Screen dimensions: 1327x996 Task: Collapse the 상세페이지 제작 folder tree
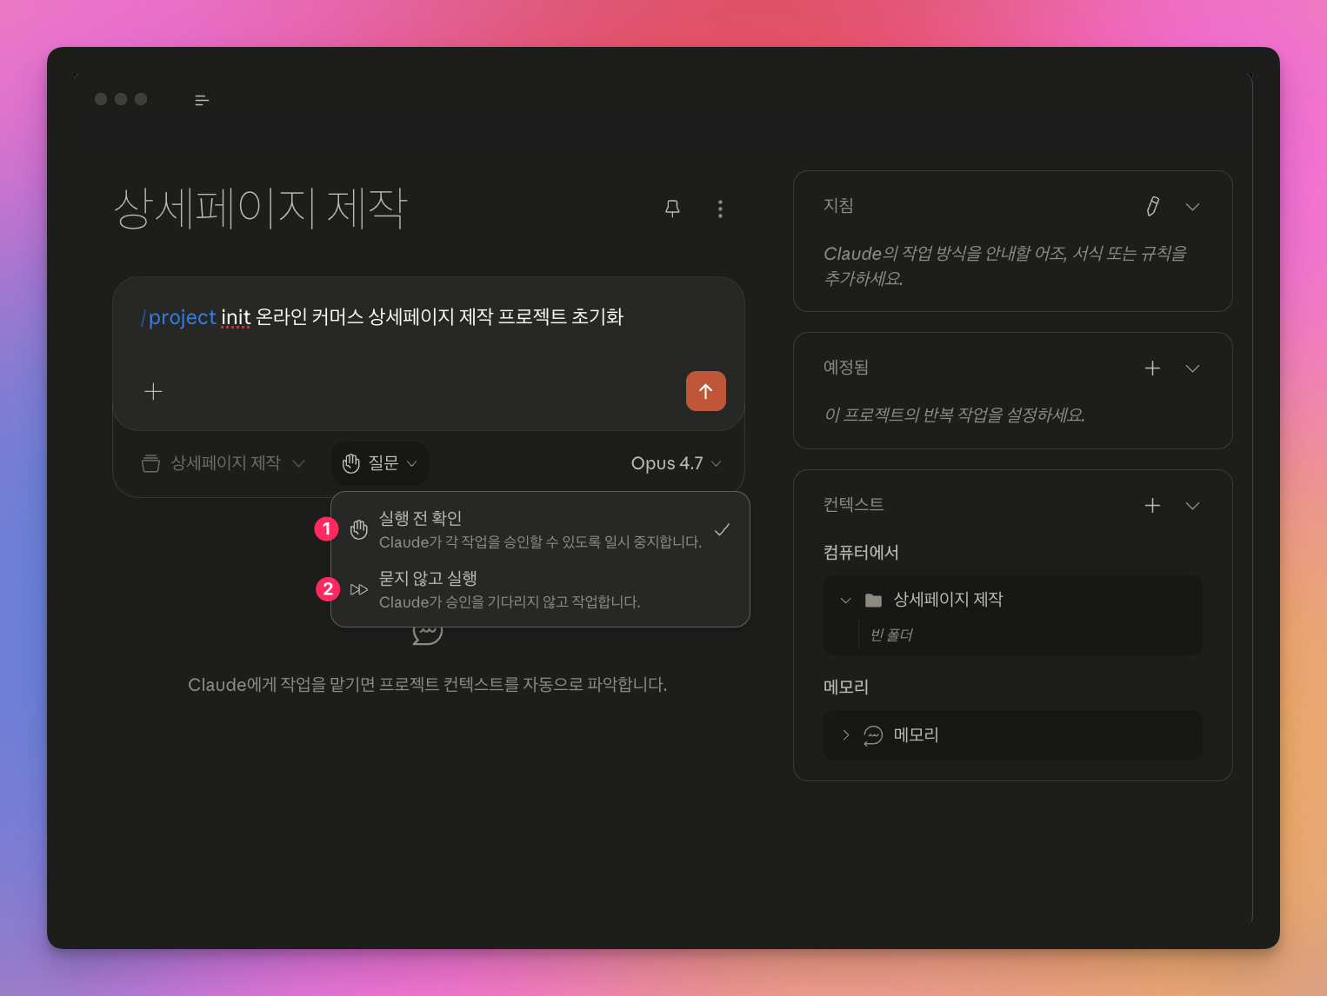845,600
